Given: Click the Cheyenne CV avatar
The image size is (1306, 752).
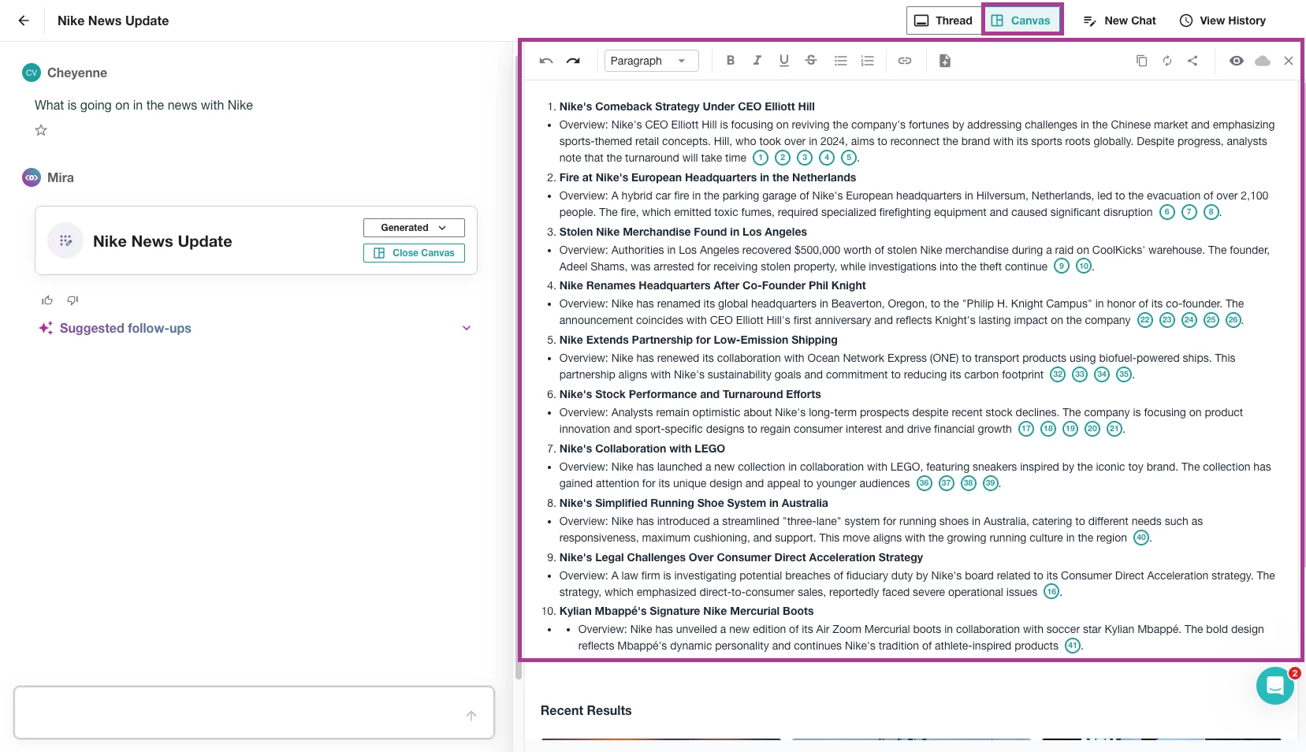Looking at the screenshot, I should (32, 73).
